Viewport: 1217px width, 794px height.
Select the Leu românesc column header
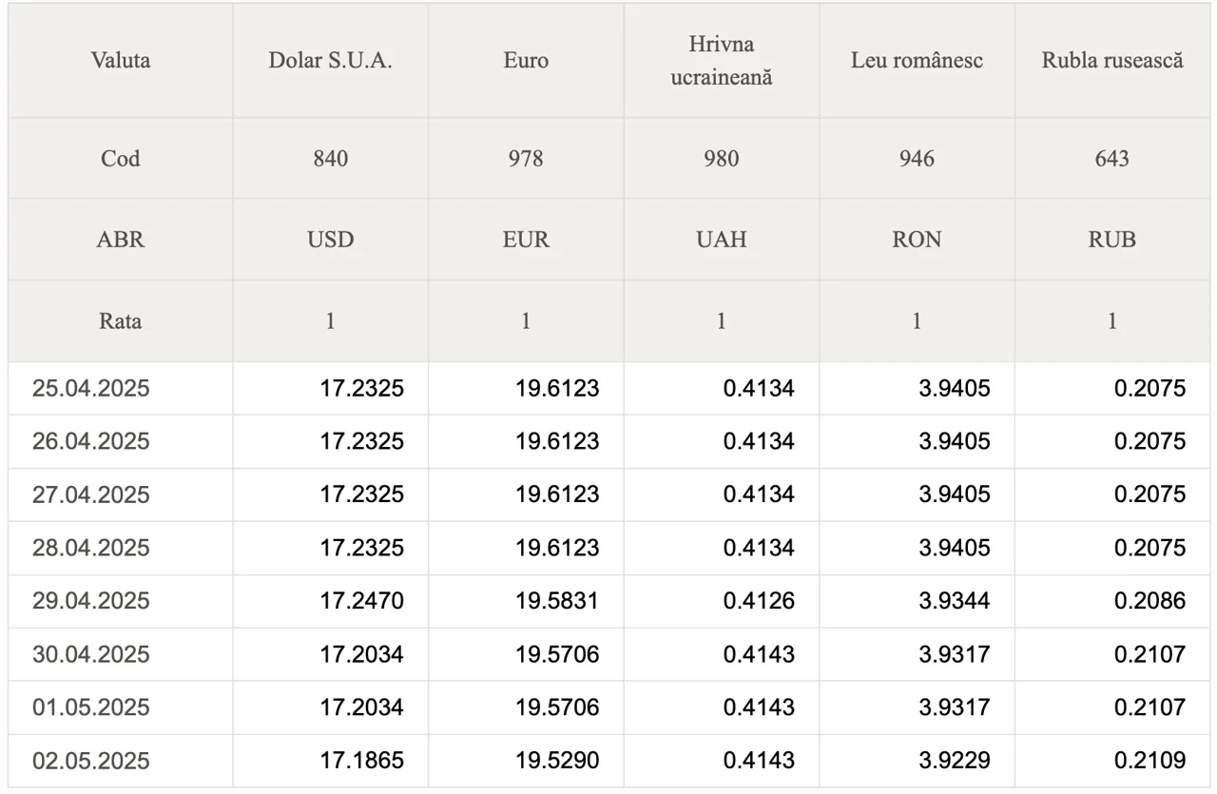click(917, 61)
